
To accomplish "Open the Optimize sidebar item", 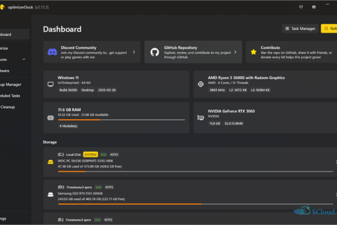I will (x=14, y=48).
